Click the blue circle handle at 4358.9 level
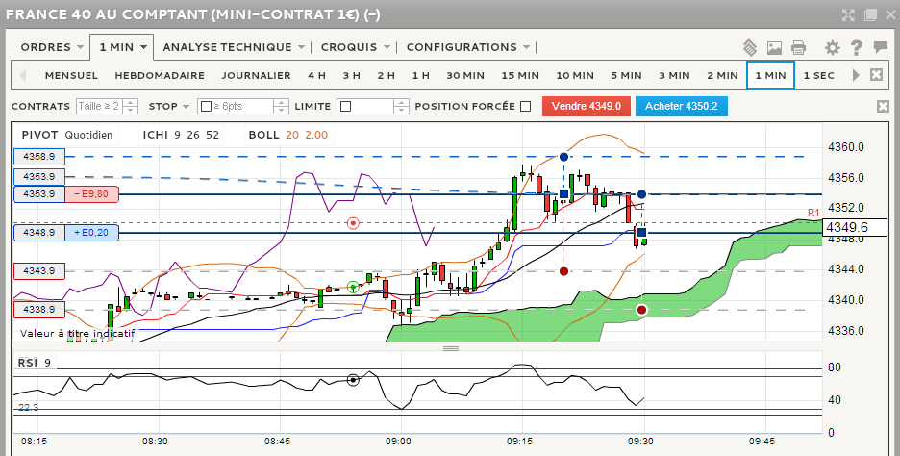The image size is (900, 456). pos(563,157)
